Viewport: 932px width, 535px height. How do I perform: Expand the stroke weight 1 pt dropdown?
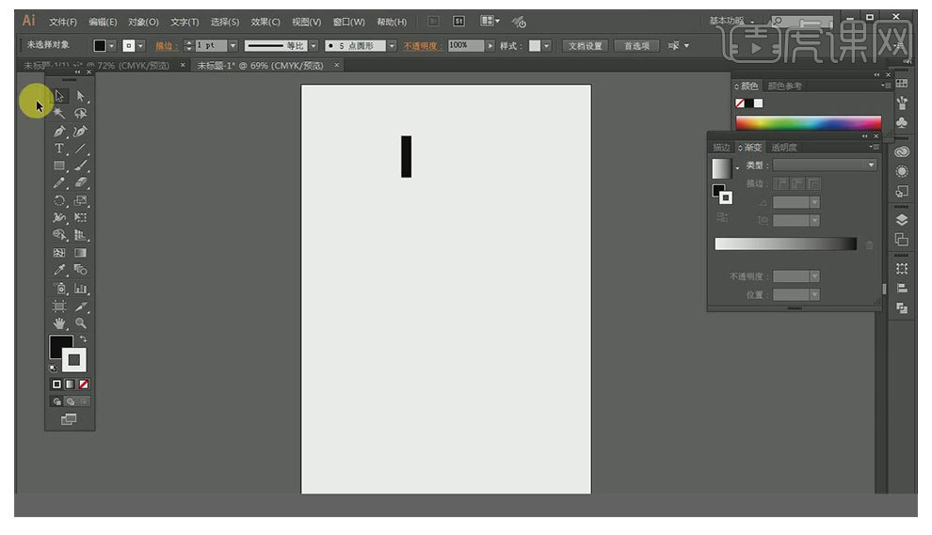233,45
